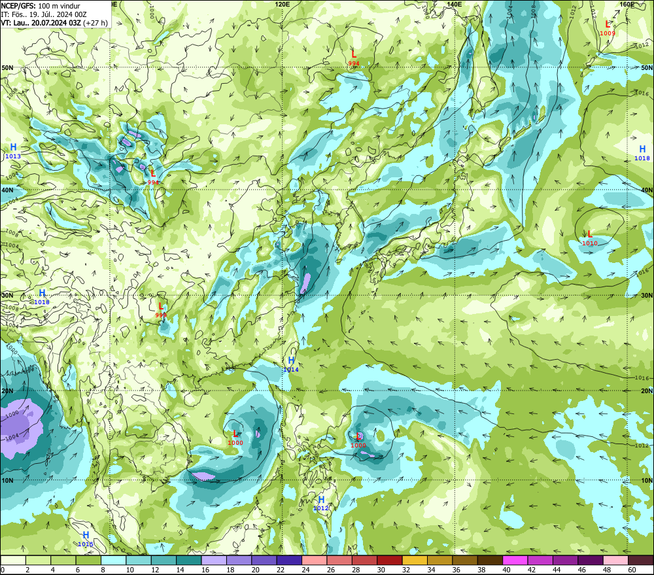
Task: Select the dark brown 38–40 legend swatch
Action: point(490,560)
